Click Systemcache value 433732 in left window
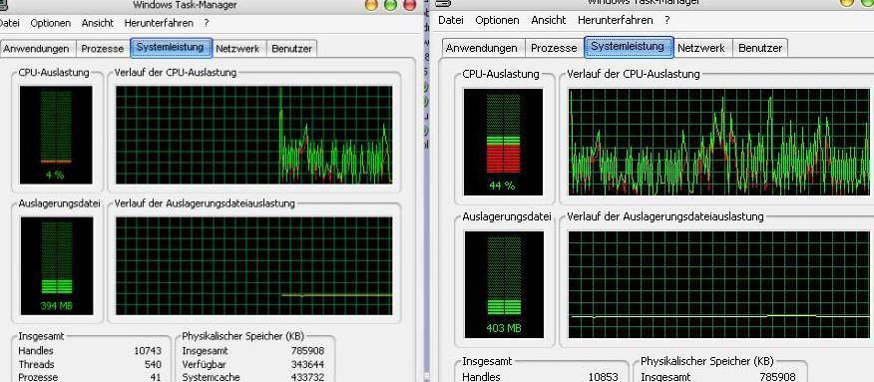Viewport: 874px width, 382px height. [x=307, y=377]
